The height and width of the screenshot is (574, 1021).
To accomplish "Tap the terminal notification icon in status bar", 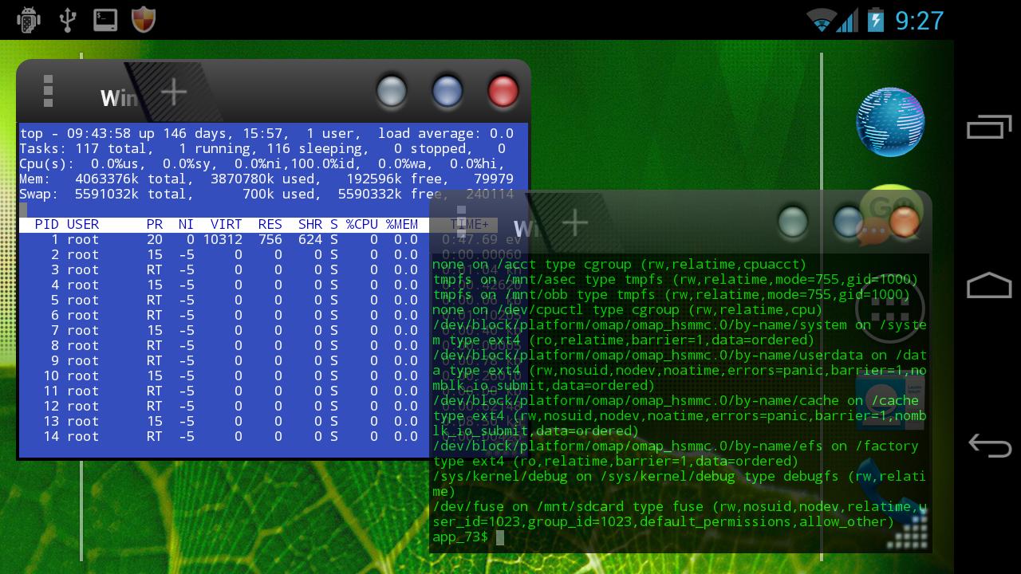I will [x=105, y=20].
